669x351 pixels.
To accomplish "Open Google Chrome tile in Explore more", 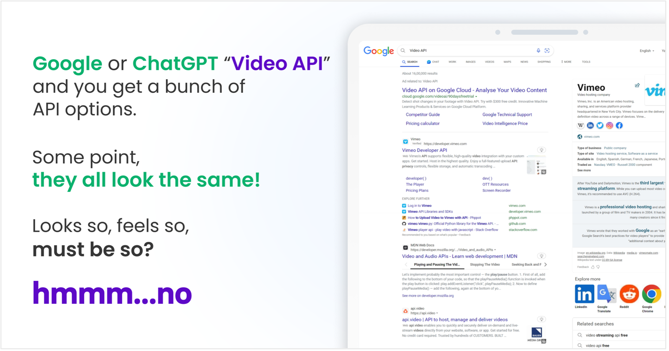I will click(651, 294).
